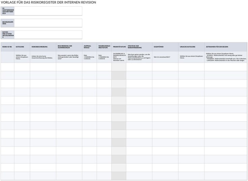Click the 'EIGENTÜMER' column header
Viewport: 248px width, 181px height.
165,47
